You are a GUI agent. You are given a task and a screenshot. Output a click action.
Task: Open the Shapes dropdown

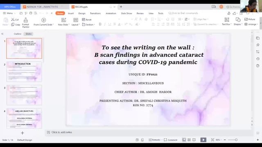[x=238, y=22]
